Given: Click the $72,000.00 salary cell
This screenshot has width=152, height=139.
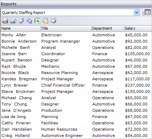Looking at the screenshot, I should point(138,129).
